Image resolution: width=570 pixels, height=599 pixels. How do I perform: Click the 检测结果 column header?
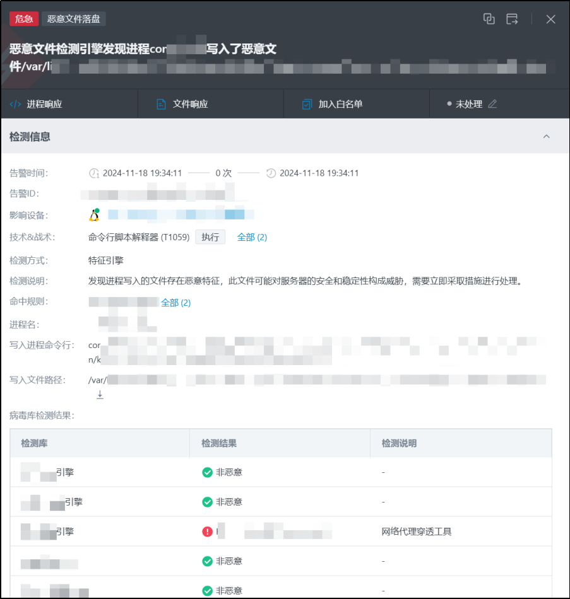click(x=219, y=443)
